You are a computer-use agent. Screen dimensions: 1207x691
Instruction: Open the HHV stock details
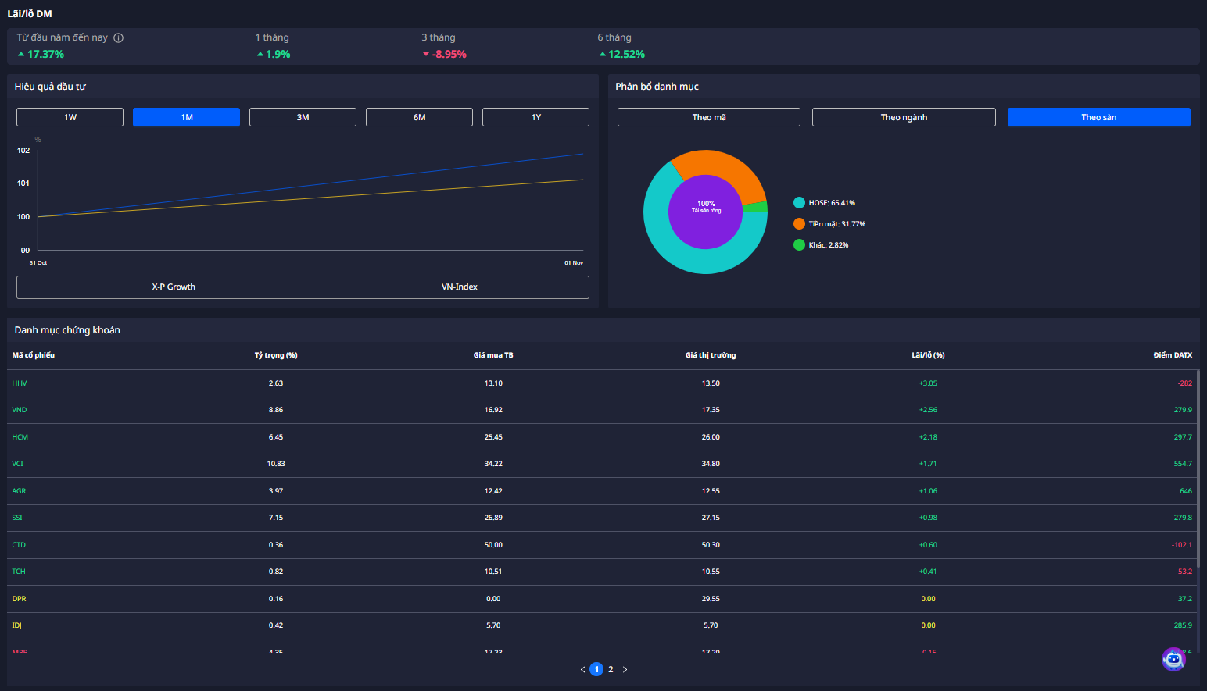coord(19,383)
